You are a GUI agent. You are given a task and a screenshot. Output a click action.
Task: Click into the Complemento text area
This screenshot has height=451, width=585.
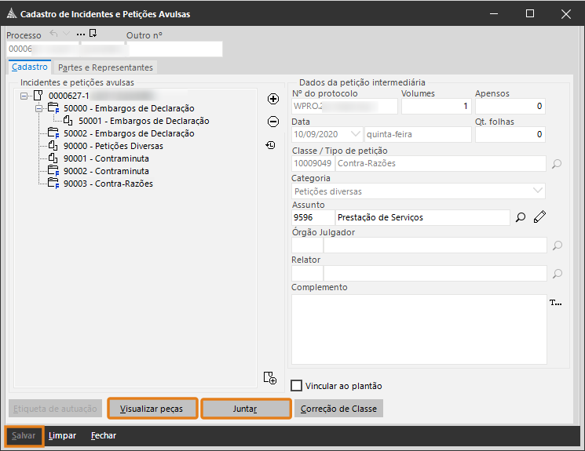coord(418,329)
